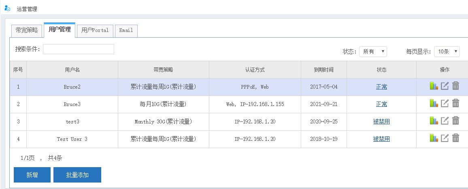Delete user test3 using trash icon
Viewport: 468px width, 189px height.
click(x=455, y=121)
